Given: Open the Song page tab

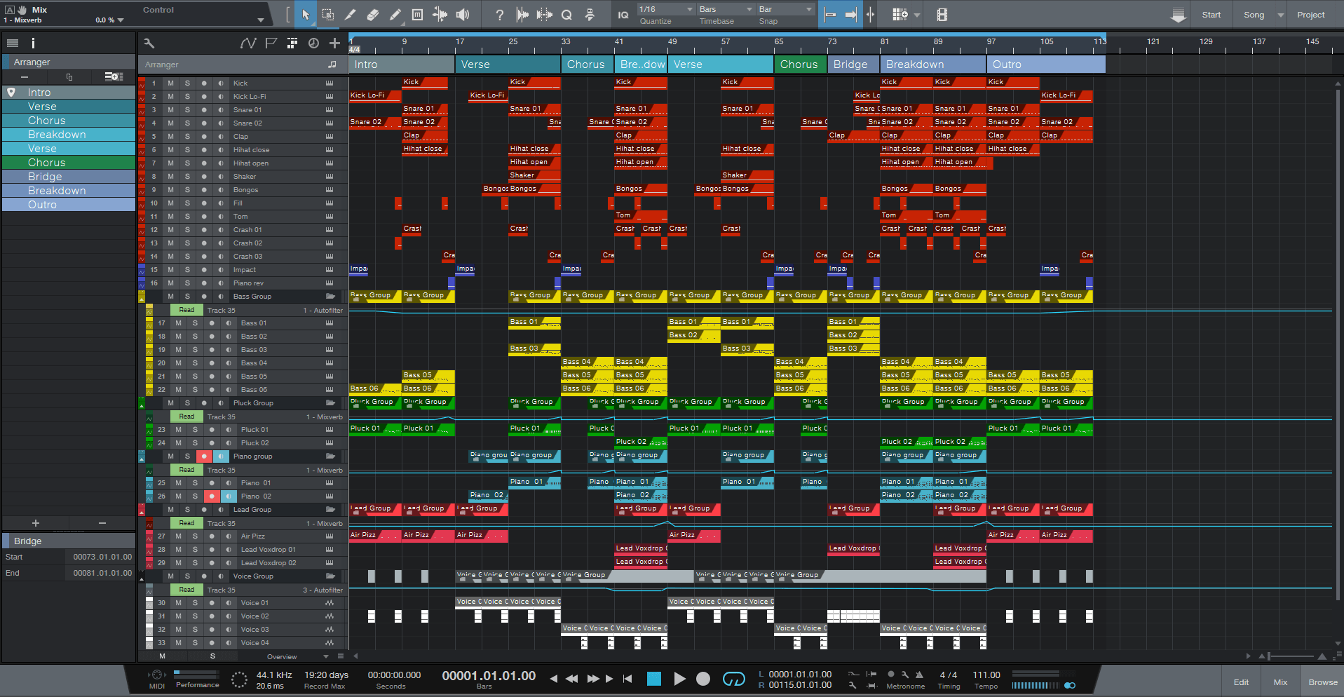Looking at the screenshot, I should pyautogui.click(x=1254, y=15).
